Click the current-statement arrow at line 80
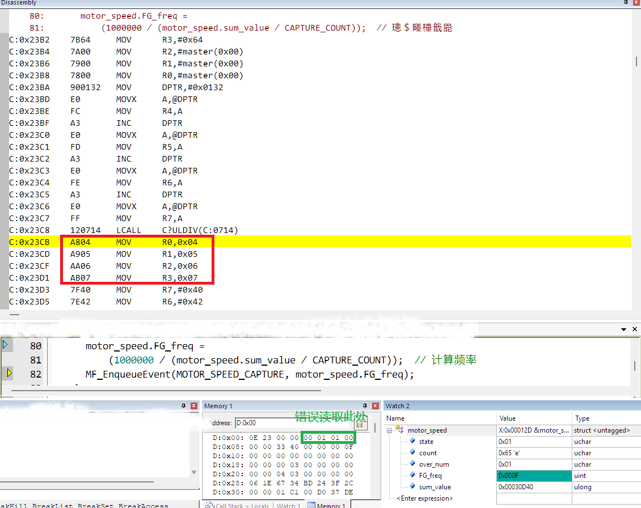The height and width of the screenshot is (508, 641). (6, 345)
